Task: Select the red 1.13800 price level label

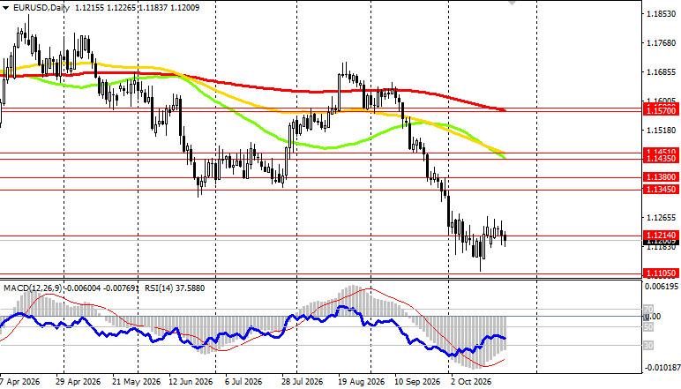Action: 661,177
